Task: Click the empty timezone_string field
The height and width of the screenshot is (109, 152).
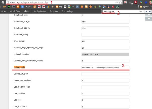Action: [x=105, y=35]
